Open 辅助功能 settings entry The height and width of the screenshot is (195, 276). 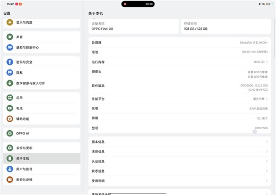pos(42,119)
